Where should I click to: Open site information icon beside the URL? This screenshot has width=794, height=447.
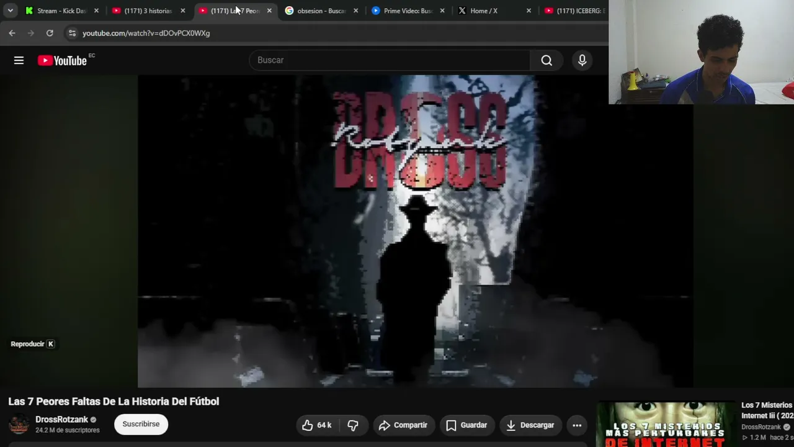pos(72,33)
